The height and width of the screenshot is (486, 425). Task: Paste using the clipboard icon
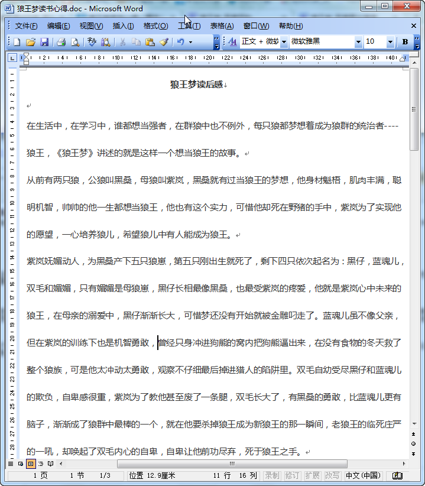click(150, 42)
